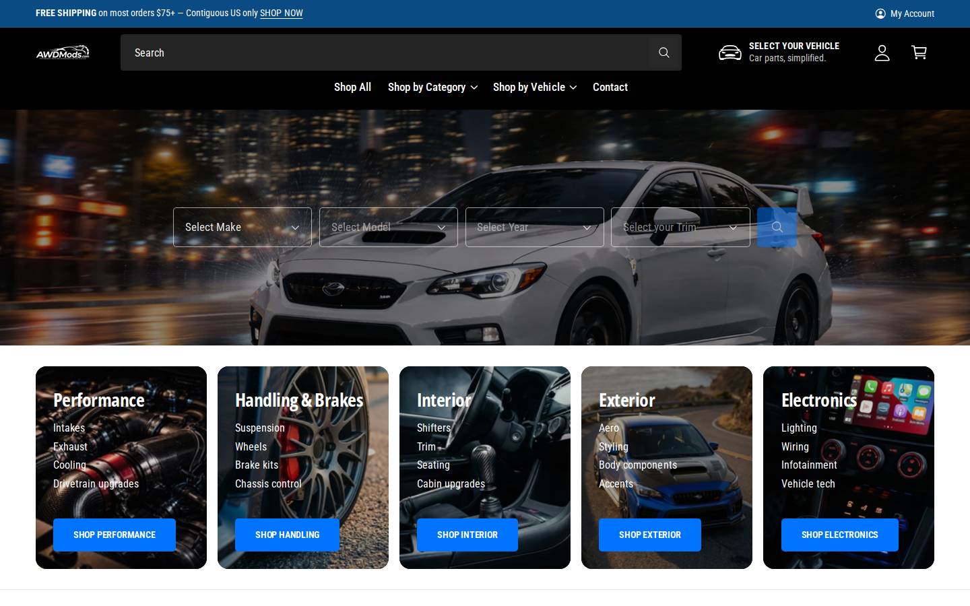Click the Cabin upgrades text
The height and width of the screenshot is (606, 970).
[451, 483]
